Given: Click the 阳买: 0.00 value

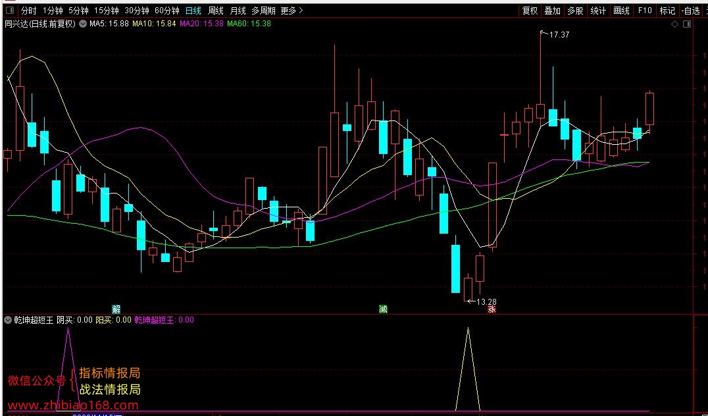Looking at the screenshot, I should [113, 320].
